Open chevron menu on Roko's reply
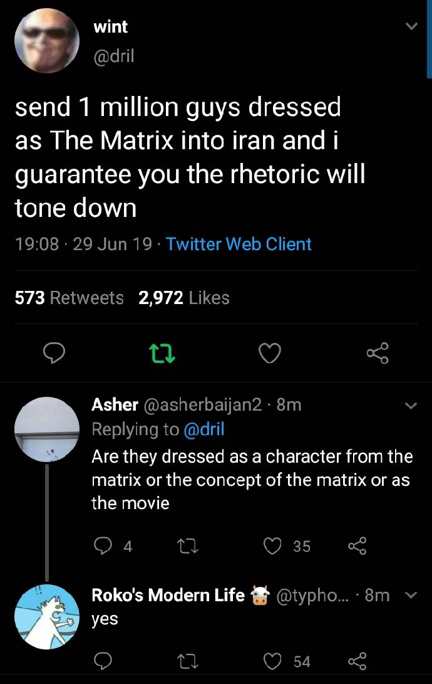The image size is (432, 684). [411, 596]
